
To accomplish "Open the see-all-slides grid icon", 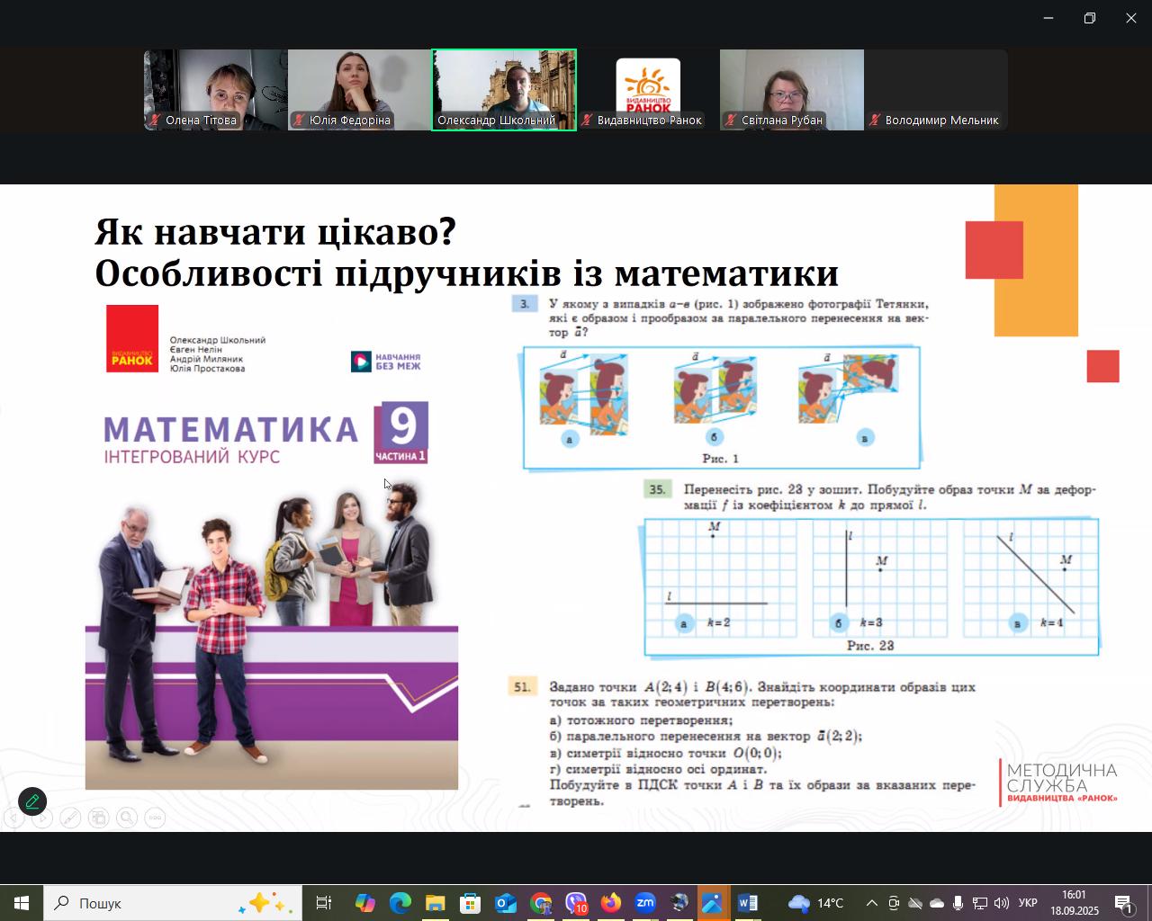I will coord(98,818).
